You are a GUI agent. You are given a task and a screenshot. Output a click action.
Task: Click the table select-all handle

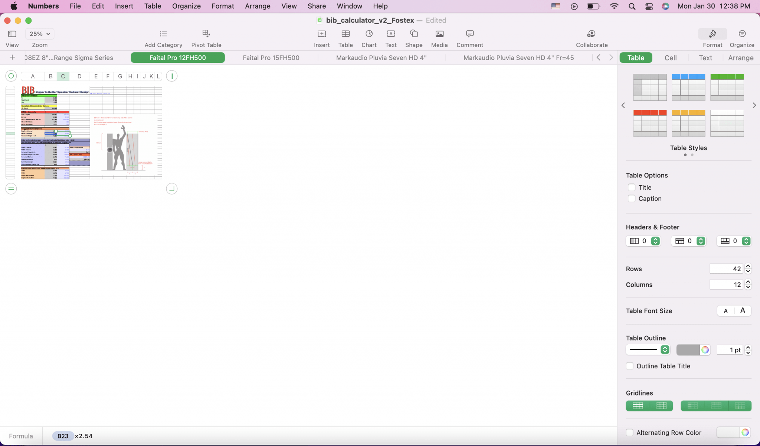tap(11, 76)
